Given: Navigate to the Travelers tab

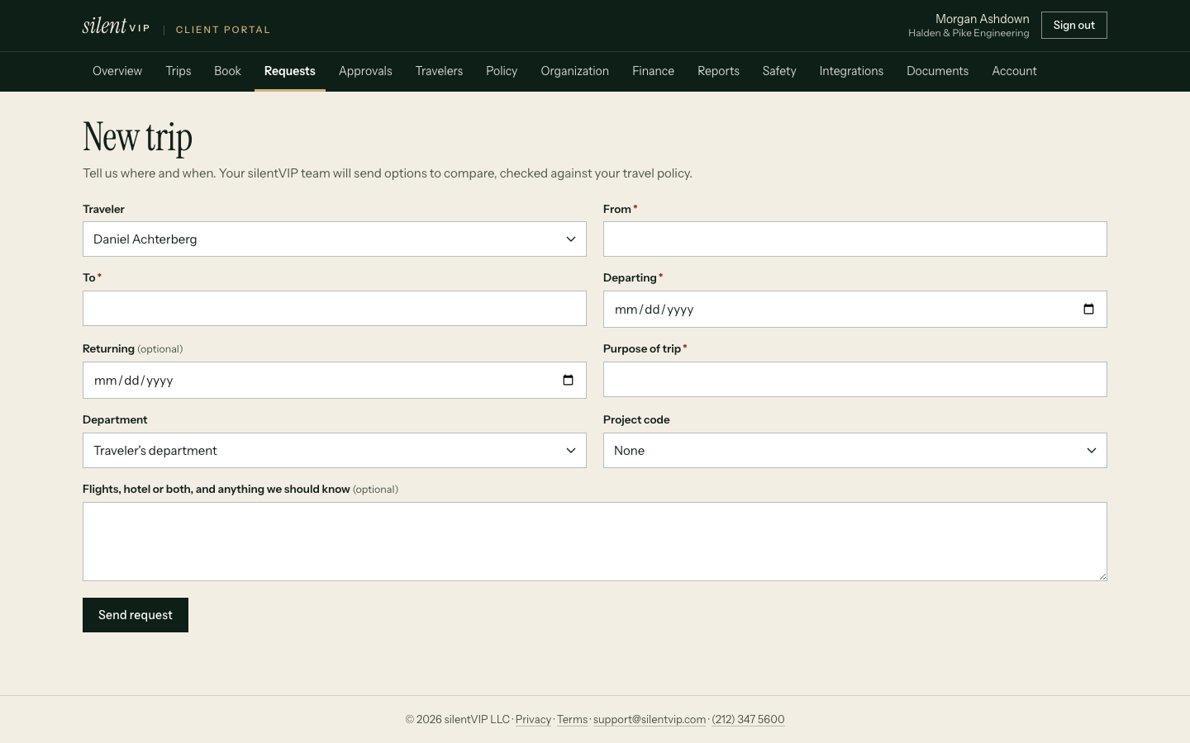Looking at the screenshot, I should click(439, 71).
